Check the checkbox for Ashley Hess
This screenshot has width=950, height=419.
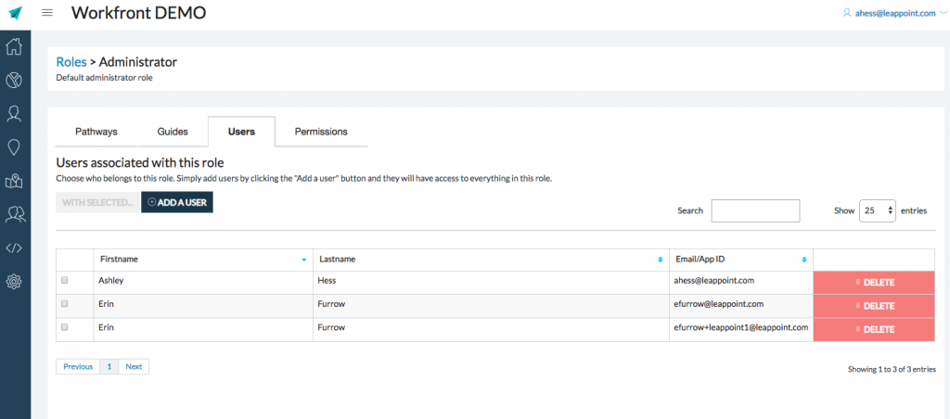pos(65,279)
